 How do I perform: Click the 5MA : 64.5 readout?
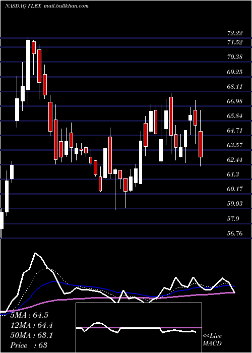[29, 315]
